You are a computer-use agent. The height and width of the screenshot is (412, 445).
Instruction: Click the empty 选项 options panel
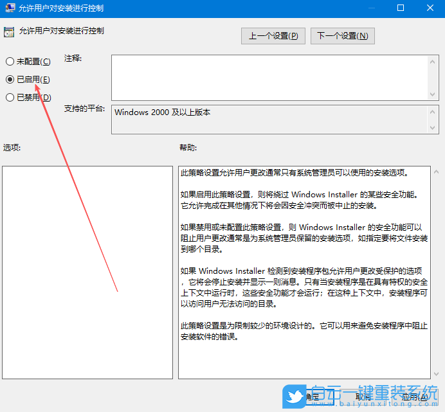[87, 273]
